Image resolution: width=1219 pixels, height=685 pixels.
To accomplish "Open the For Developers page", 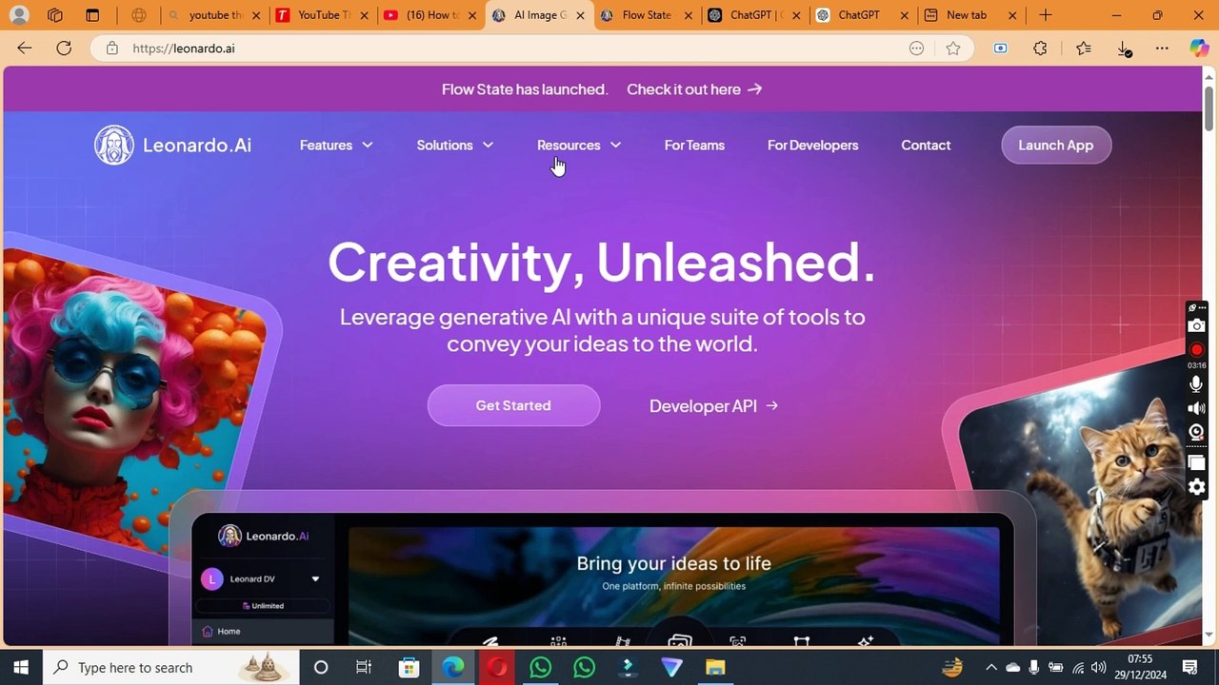I will click(x=813, y=146).
